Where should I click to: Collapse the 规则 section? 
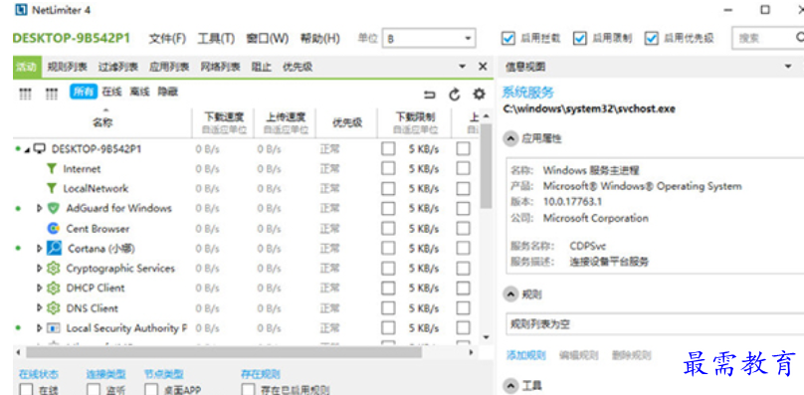[510, 295]
